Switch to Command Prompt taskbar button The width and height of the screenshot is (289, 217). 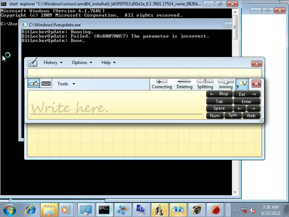tap(104, 210)
